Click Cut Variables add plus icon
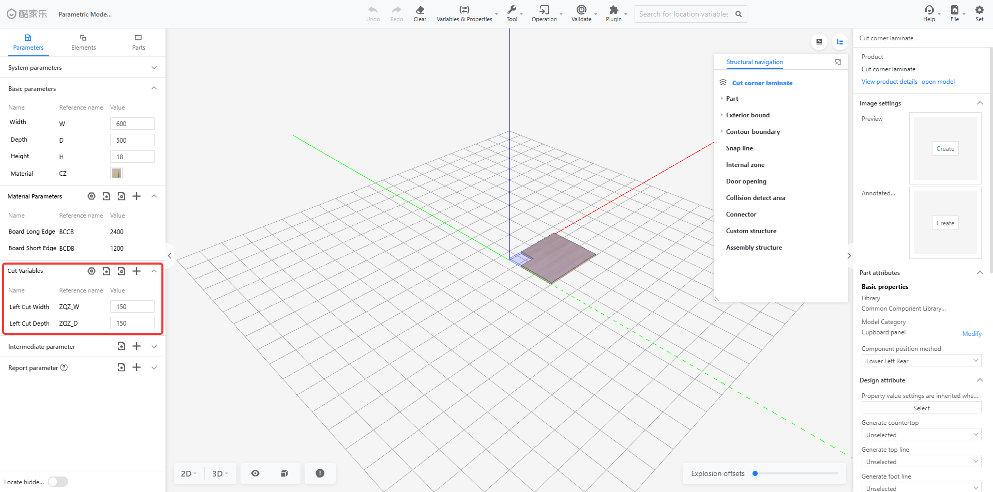The height and width of the screenshot is (492, 993). 137,271
